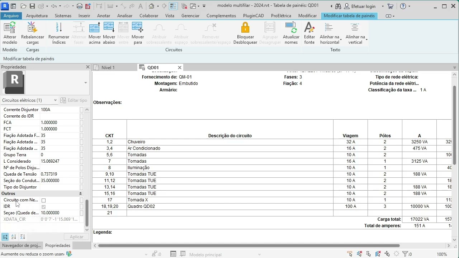Open the ProElétrica ribbon tab
The width and height of the screenshot is (459, 258).
tap(281, 16)
